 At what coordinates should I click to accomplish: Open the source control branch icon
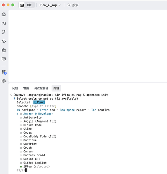coord(4,32)
